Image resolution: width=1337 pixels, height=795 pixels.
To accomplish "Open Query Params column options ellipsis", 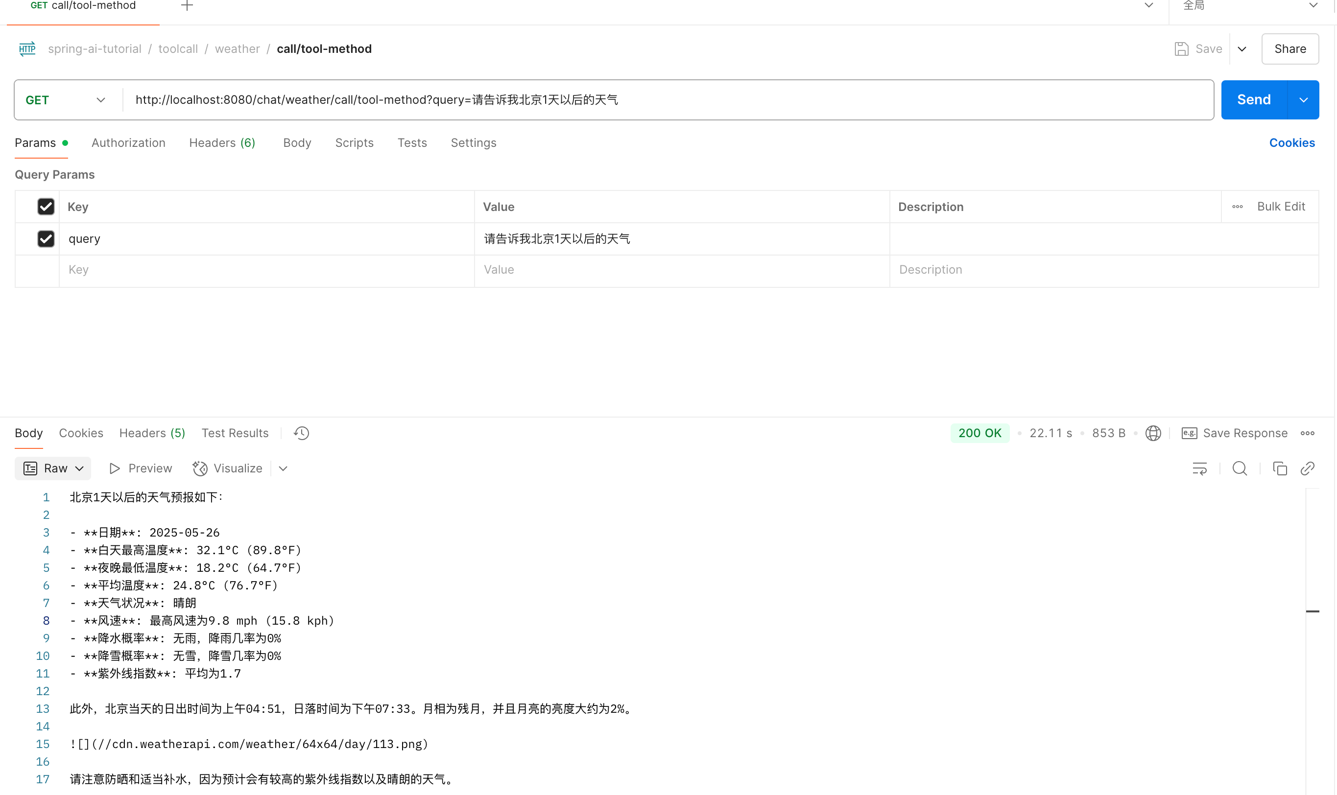I will point(1237,207).
